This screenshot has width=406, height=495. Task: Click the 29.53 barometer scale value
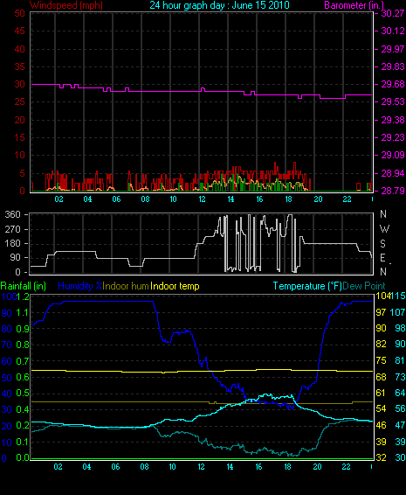(393, 102)
